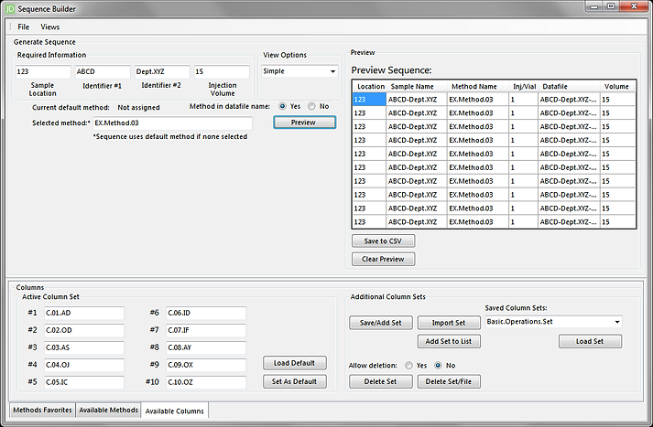653x427 pixels.
Task: Click the toolbar grip handle left of File
Action: coord(11,27)
